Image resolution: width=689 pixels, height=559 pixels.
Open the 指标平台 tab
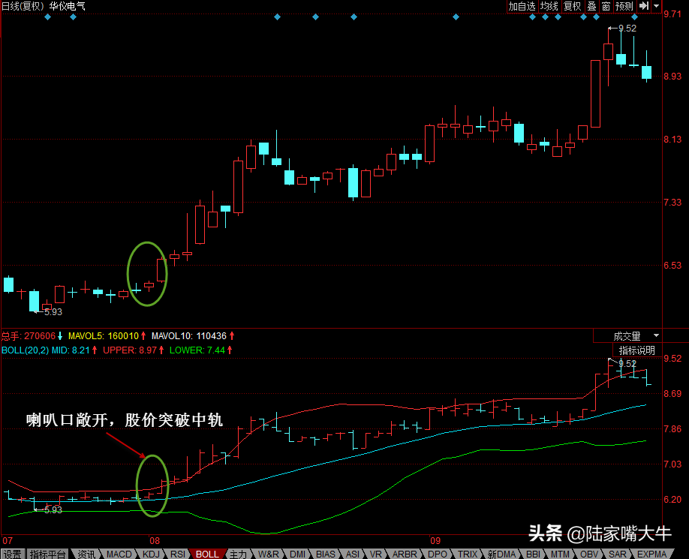[47, 554]
